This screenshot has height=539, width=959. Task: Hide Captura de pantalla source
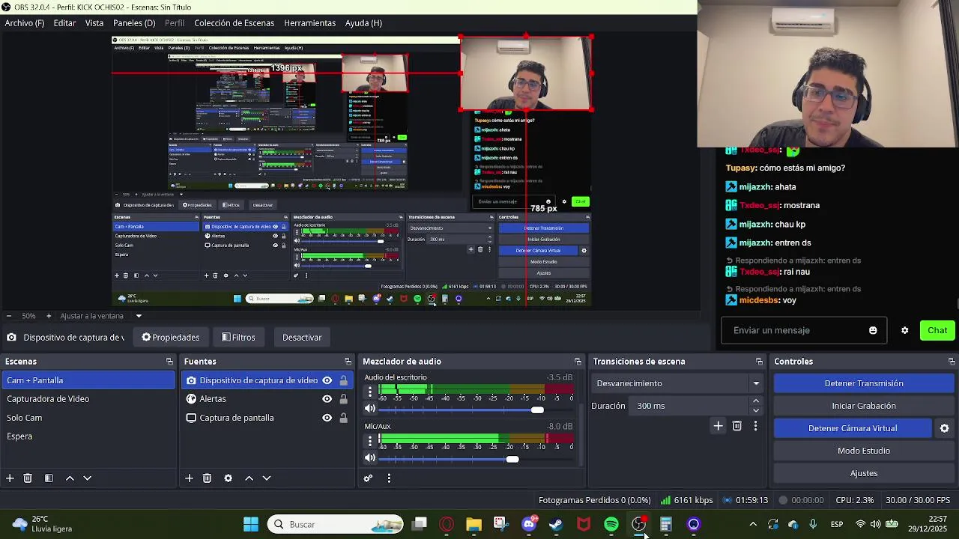(x=327, y=418)
